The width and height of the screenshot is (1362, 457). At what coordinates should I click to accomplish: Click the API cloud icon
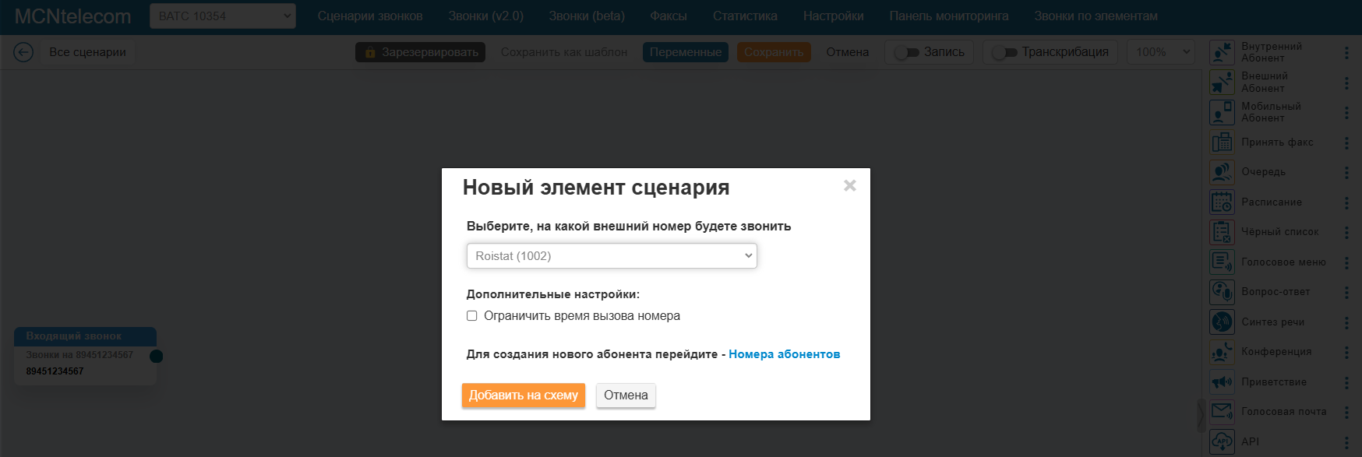1222,442
